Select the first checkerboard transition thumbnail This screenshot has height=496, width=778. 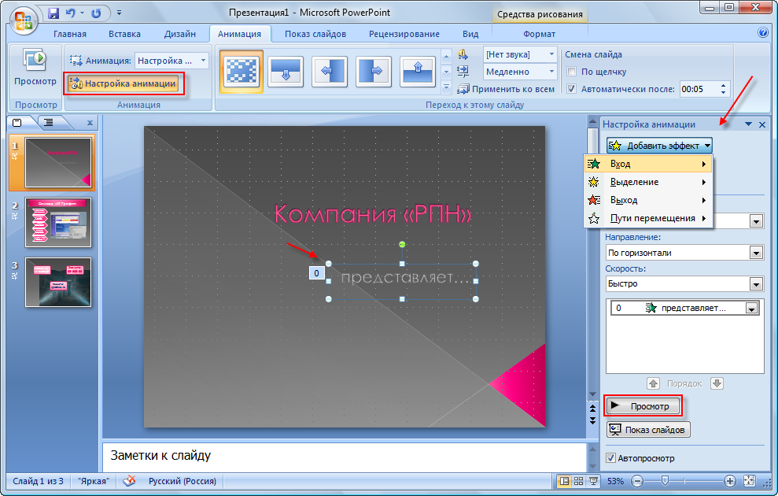click(242, 72)
